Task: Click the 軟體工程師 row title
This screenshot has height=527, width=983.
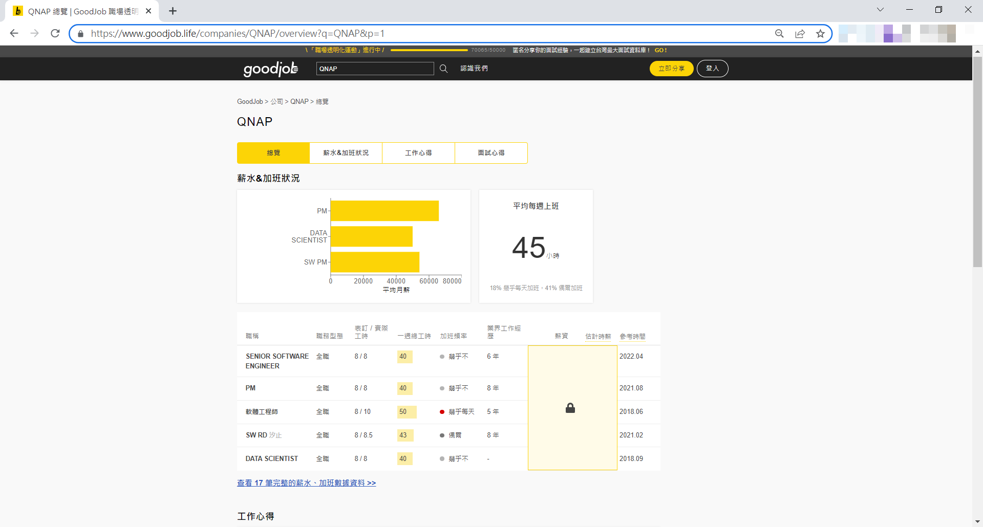Action: (x=262, y=412)
